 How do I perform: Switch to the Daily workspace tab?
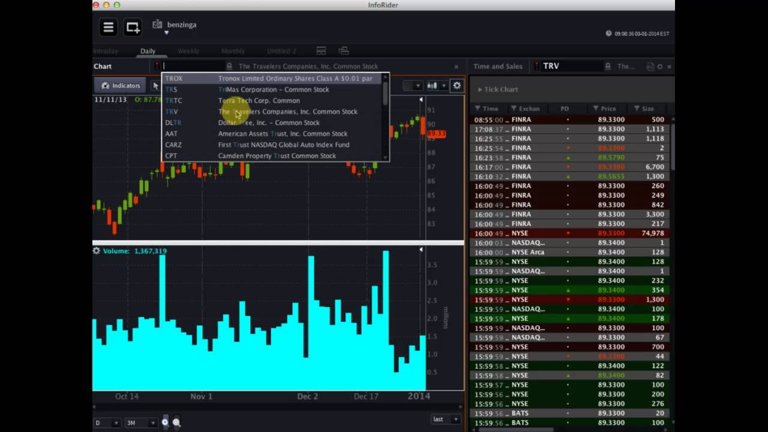[148, 51]
